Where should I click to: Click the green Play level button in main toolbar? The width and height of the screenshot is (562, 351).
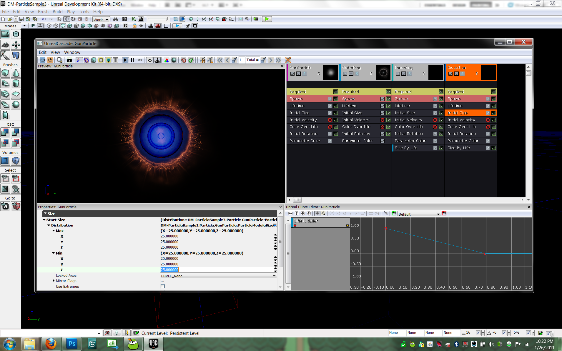[x=267, y=19]
